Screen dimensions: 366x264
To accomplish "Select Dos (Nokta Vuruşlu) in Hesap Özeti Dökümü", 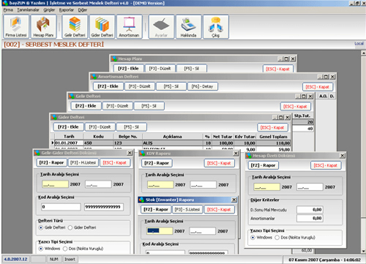I will 277,238.
